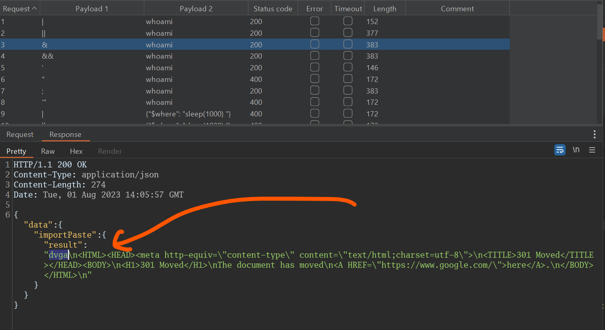605x330 pixels.
Task: Toggle Timeout checkbox for request 7
Action: [348, 90]
